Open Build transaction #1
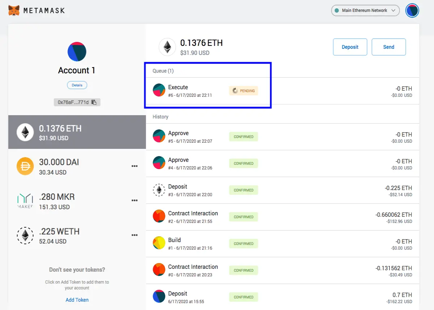The height and width of the screenshot is (310, 434). [282, 244]
